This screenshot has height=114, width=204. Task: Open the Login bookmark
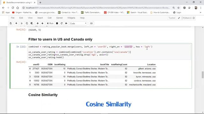point(177,12)
